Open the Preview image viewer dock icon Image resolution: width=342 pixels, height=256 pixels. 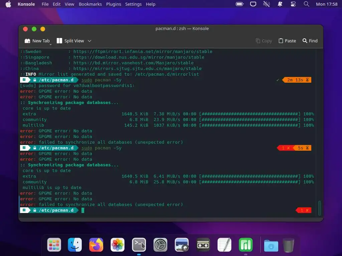(182, 245)
